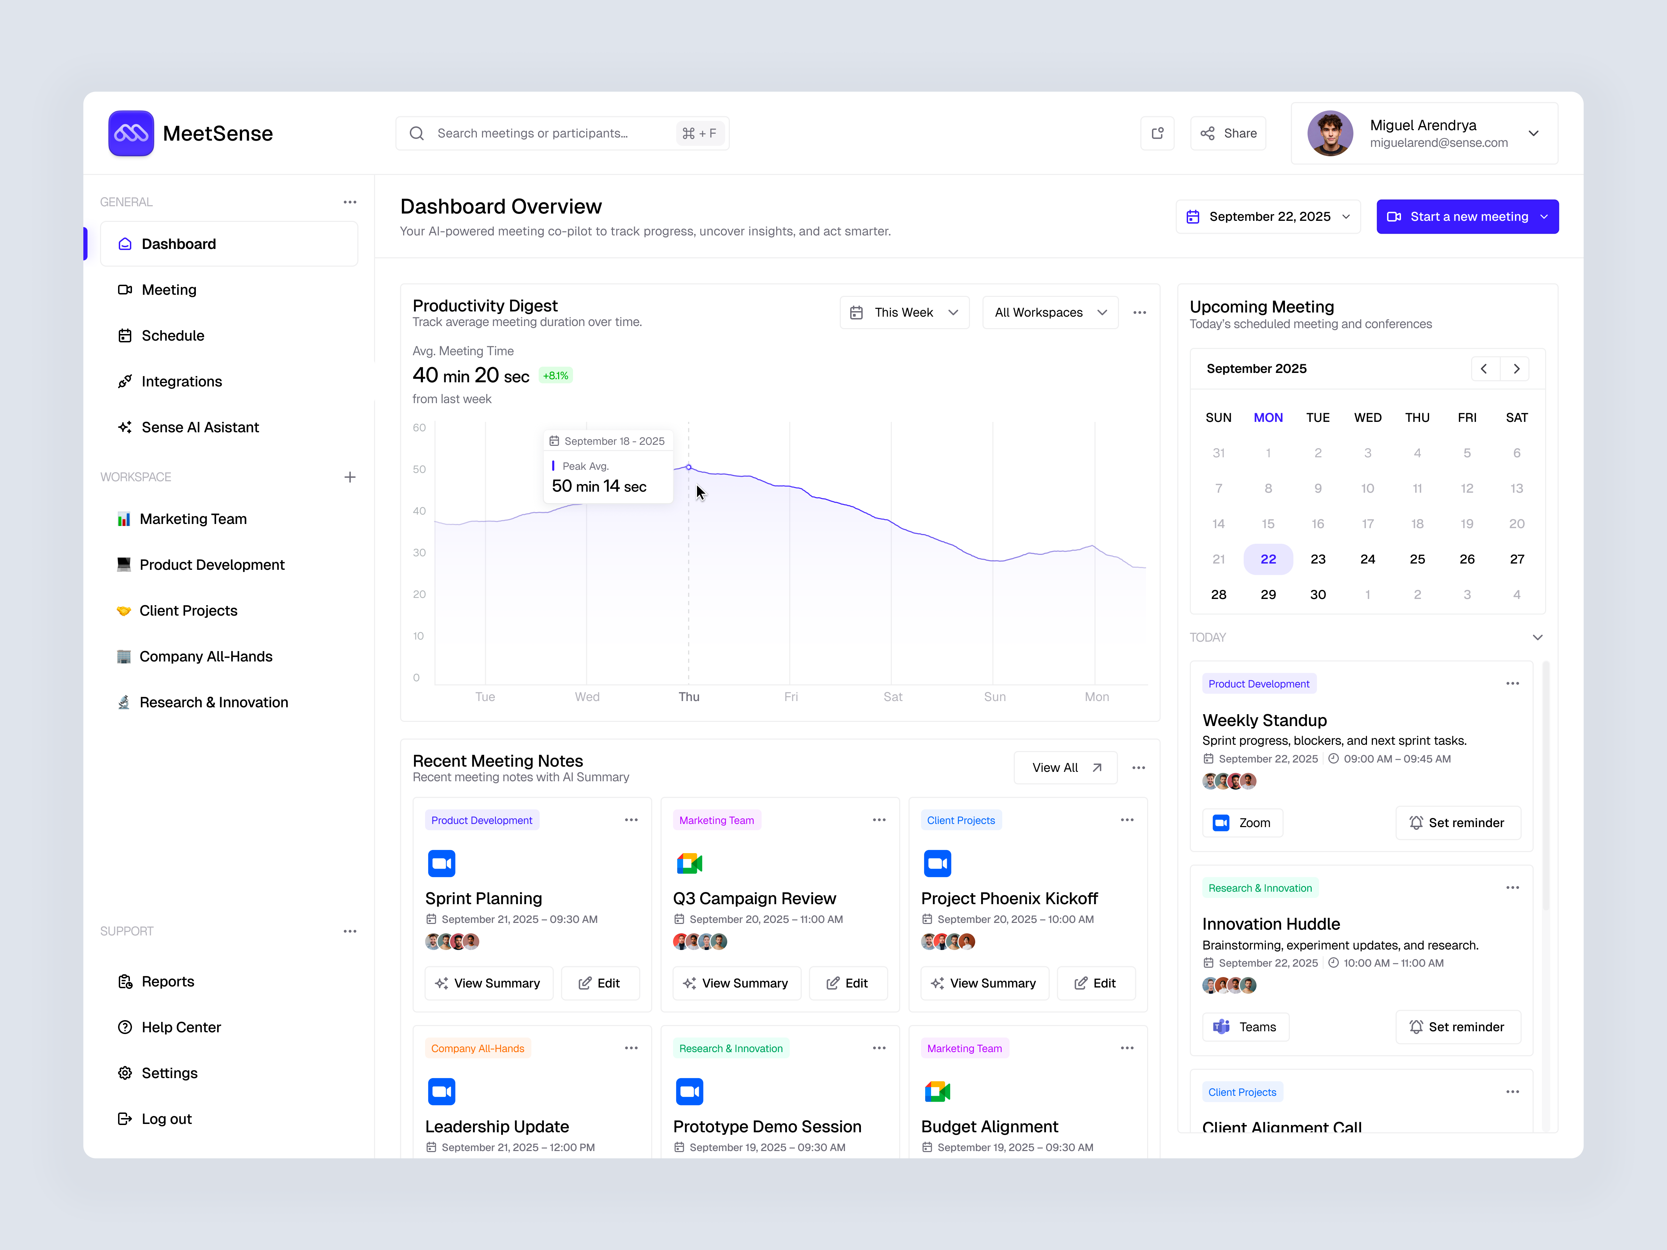Click the Teams icon on Innovation Huddle card

coord(1222,1026)
